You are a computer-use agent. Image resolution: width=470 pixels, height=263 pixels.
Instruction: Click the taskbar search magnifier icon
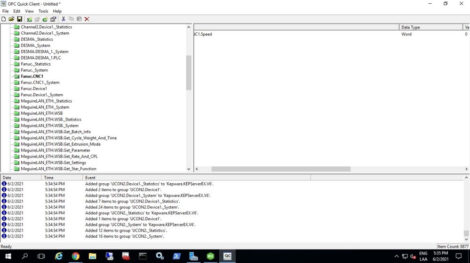[x=25, y=256]
